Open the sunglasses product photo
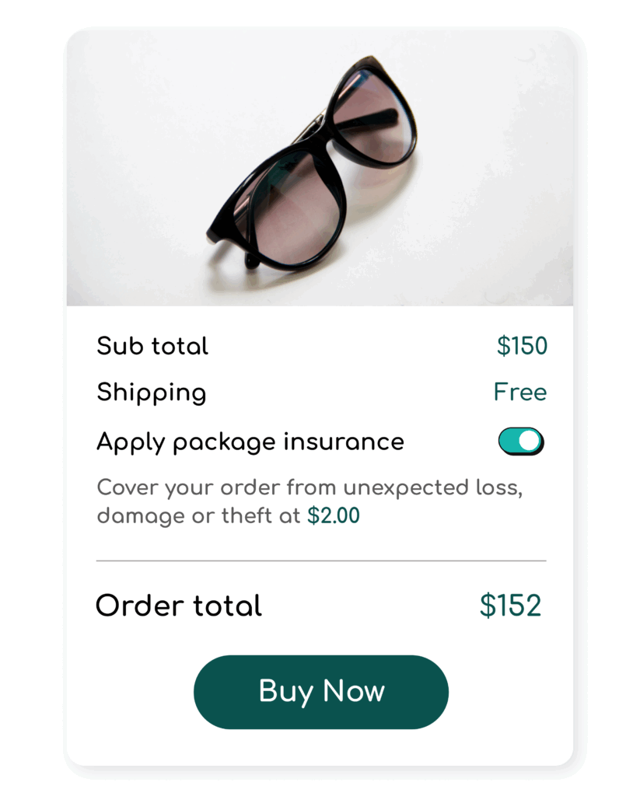Screen dimensions: 640x796 tap(320, 167)
